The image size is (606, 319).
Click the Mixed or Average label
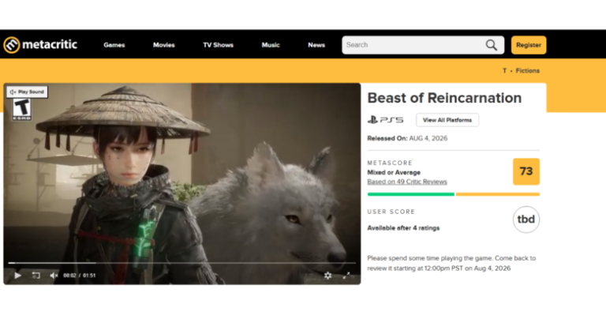(x=394, y=172)
